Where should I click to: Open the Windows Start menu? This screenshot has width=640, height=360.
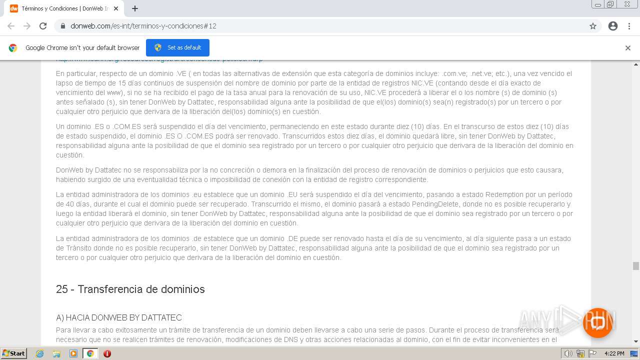click(x=13, y=353)
